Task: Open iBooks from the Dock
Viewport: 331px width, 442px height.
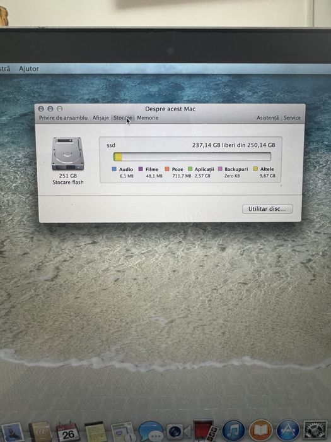Action: click(261, 431)
